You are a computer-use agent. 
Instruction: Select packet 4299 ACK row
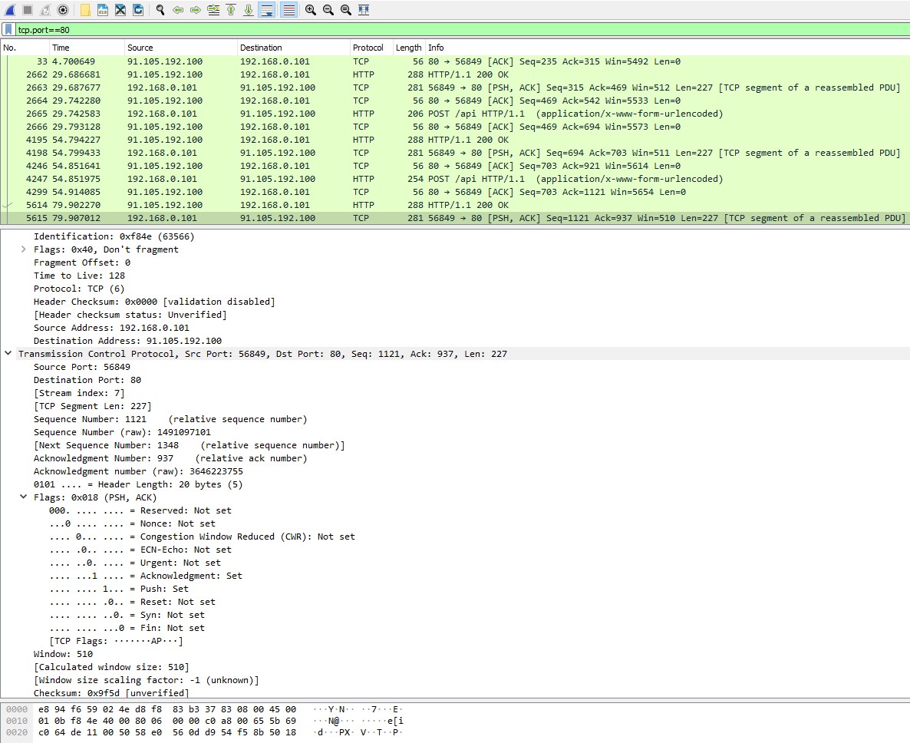455,192
